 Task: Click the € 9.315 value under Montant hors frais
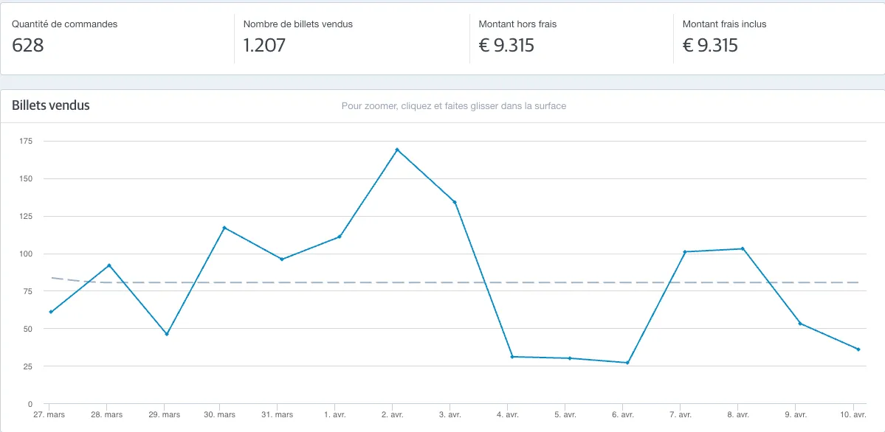[x=506, y=45]
